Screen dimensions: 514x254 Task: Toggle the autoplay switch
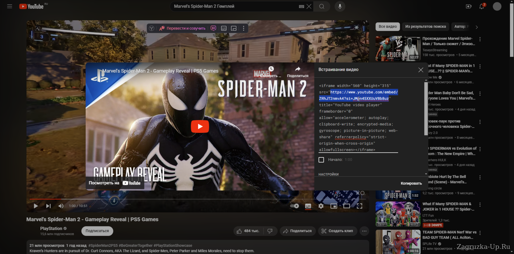[294, 206]
